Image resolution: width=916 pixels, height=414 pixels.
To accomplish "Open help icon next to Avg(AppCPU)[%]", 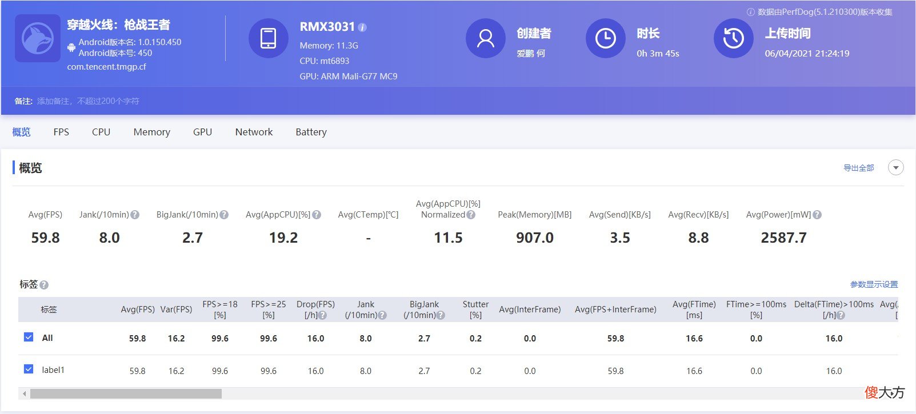I will pos(317,215).
